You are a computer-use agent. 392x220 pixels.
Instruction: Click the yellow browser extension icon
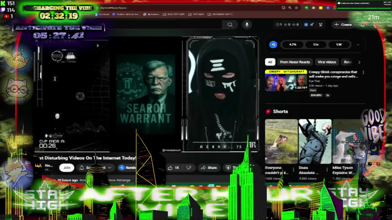click(321, 8)
